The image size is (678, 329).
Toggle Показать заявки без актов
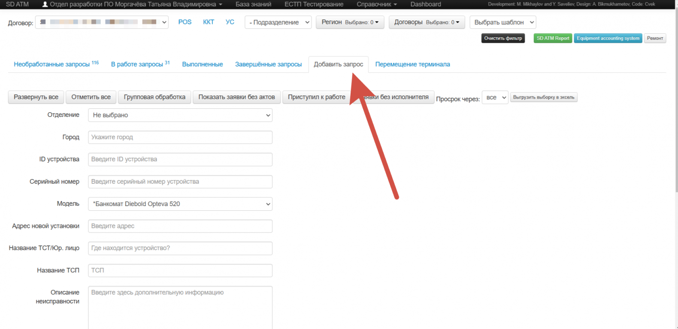click(236, 97)
